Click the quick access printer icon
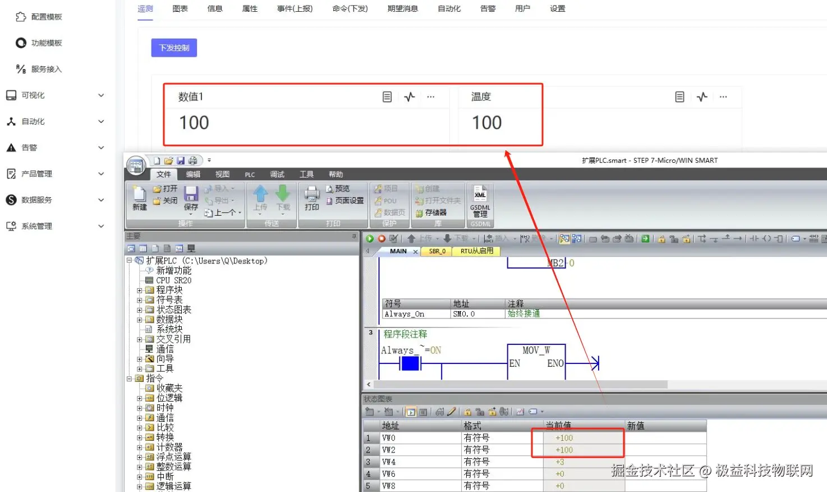Screen dimensions: 827x492 pos(192,161)
